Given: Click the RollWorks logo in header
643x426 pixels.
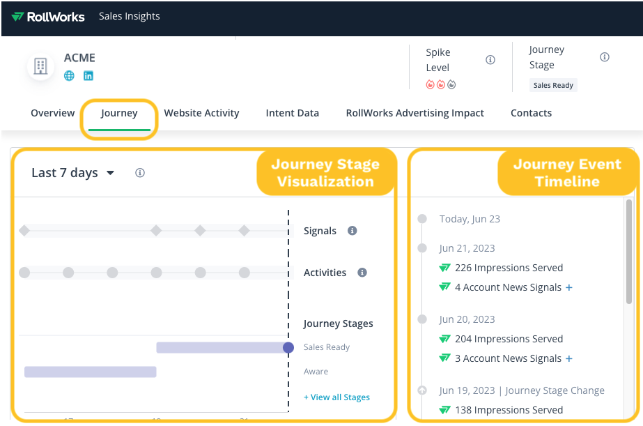Looking at the screenshot, I should click(x=48, y=17).
